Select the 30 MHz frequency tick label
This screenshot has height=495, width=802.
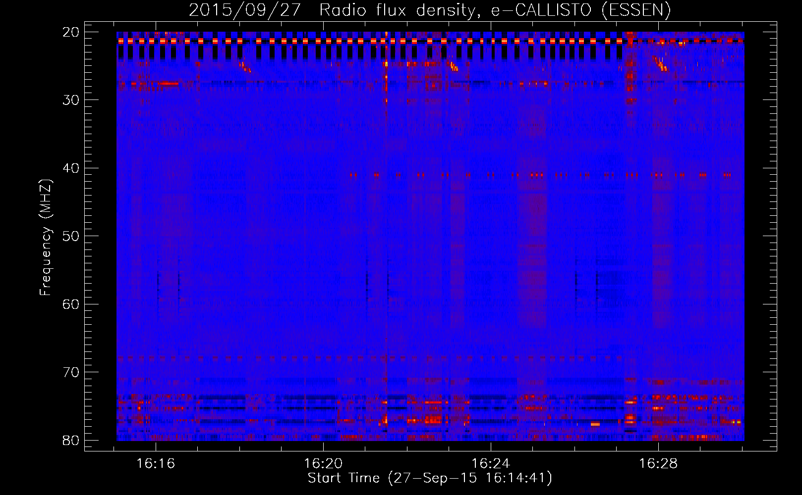[71, 100]
